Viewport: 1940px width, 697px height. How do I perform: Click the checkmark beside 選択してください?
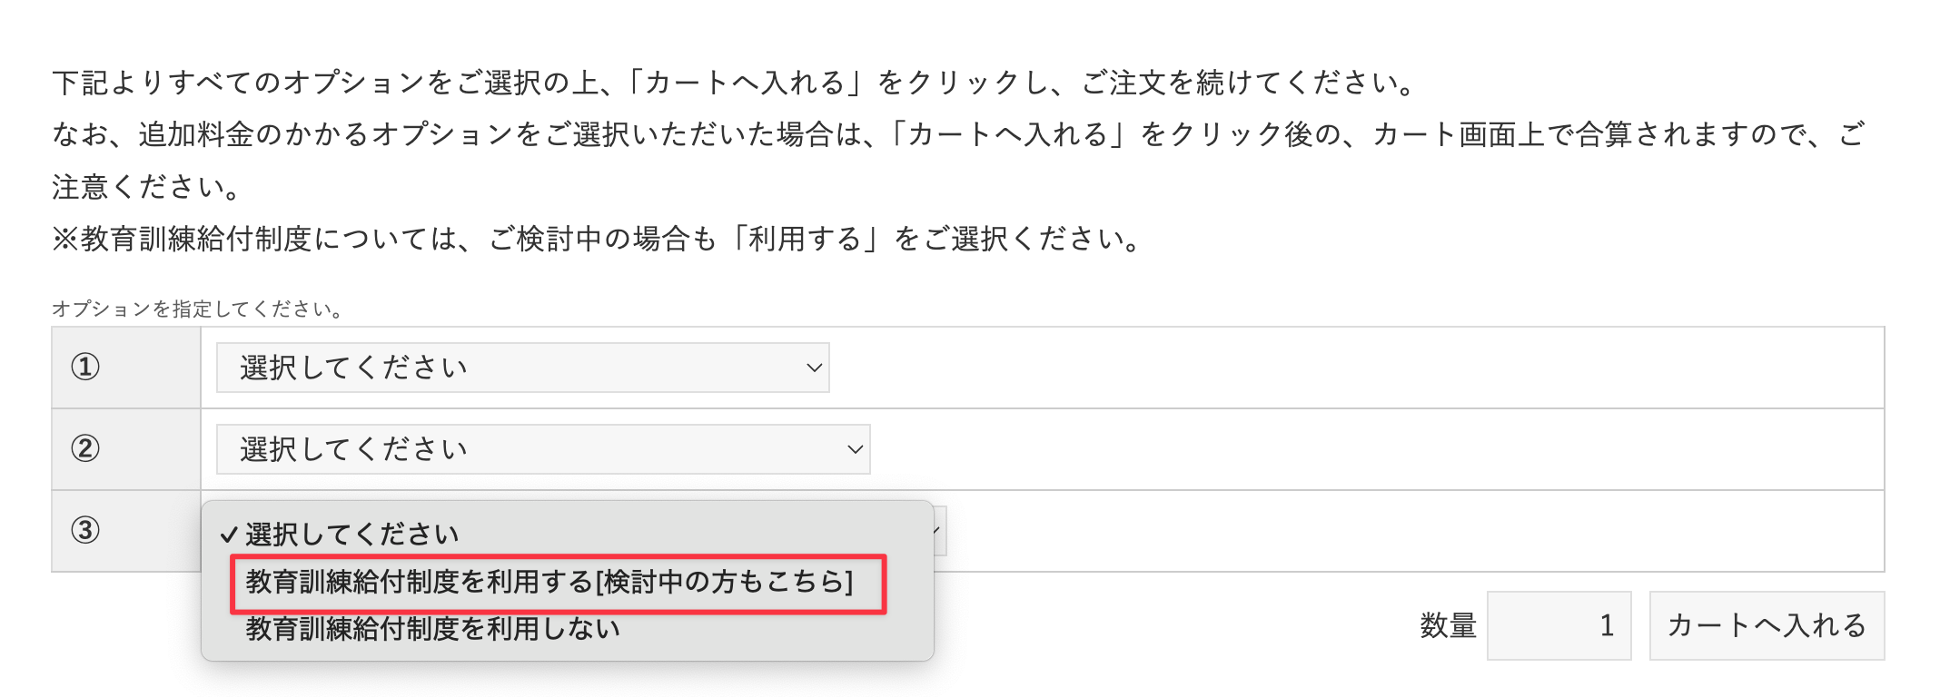click(x=227, y=535)
